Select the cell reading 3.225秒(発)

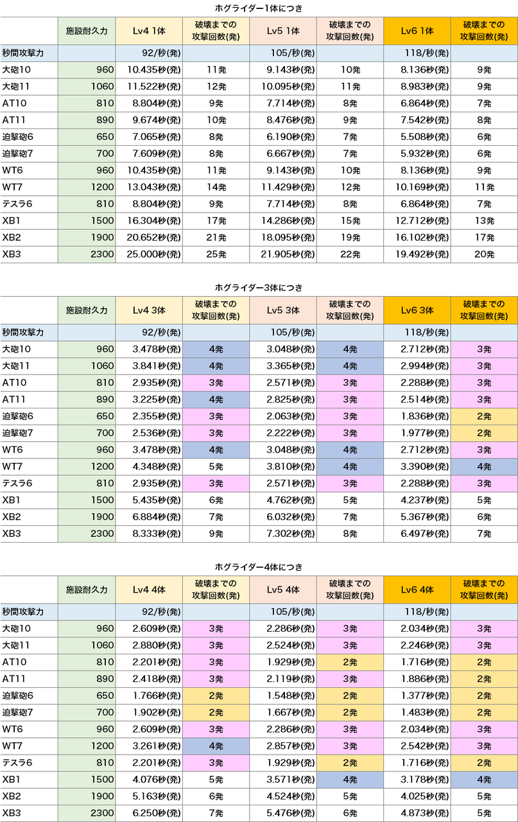coord(150,399)
